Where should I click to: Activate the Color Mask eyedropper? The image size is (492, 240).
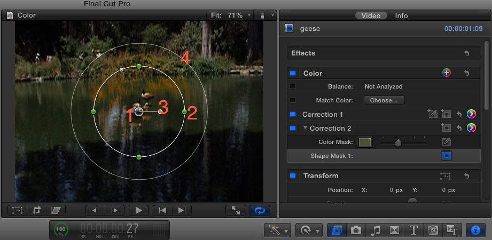coord(446,142)
